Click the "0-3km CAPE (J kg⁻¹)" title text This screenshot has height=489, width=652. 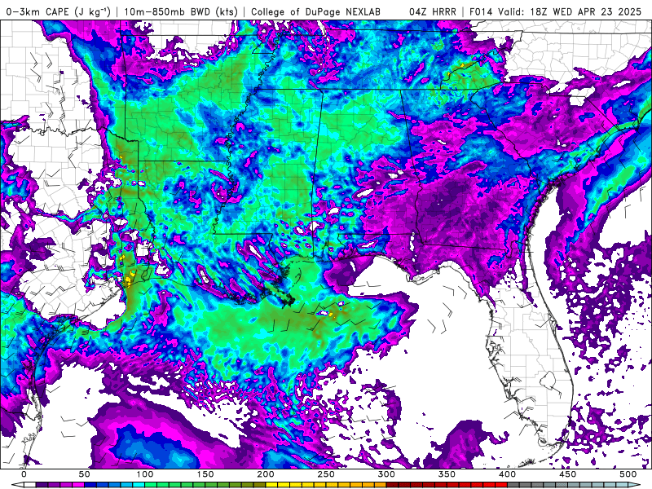click(59, 12)
